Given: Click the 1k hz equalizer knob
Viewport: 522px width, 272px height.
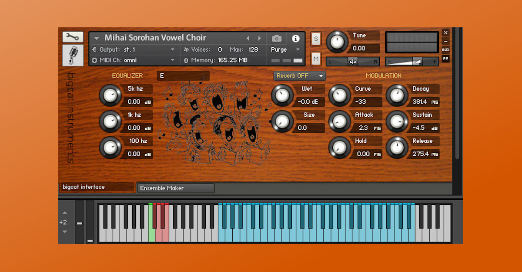Looking at the screenshot, I should coord(110,121).
